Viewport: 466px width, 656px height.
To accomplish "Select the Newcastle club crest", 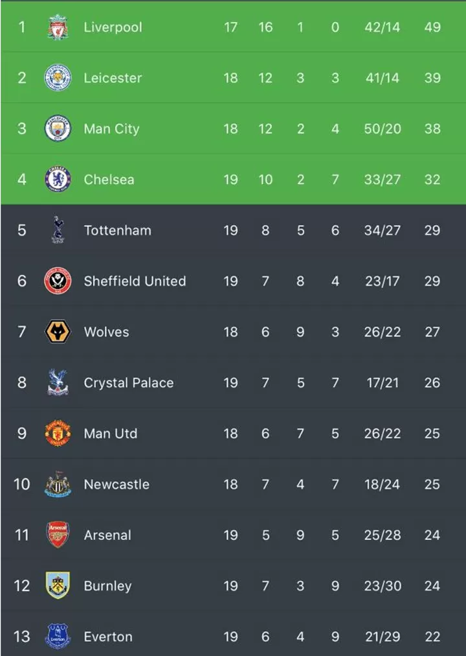I will point(58,484).
